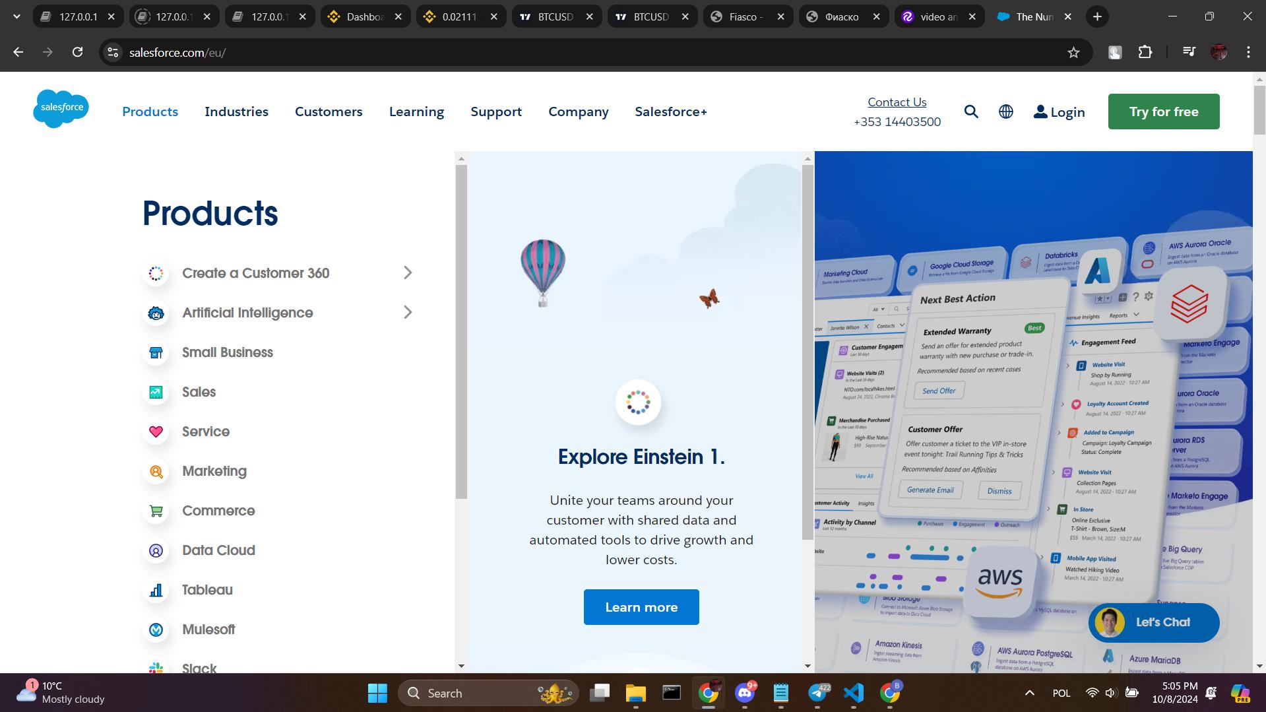Show hidden system tray icons chevron
The height and width of the screenshot is (712, 1266).
(1029, 693)
